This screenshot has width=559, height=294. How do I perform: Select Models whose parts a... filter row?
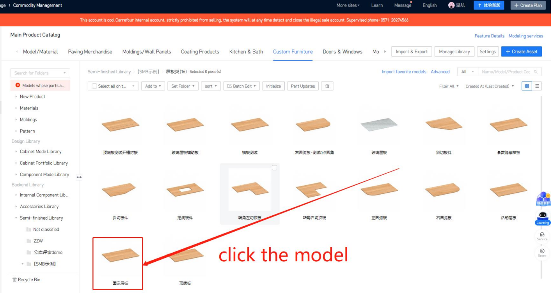(40, 85)
